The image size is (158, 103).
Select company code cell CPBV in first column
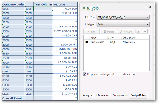pyautogui.click(x=13, y=67)
